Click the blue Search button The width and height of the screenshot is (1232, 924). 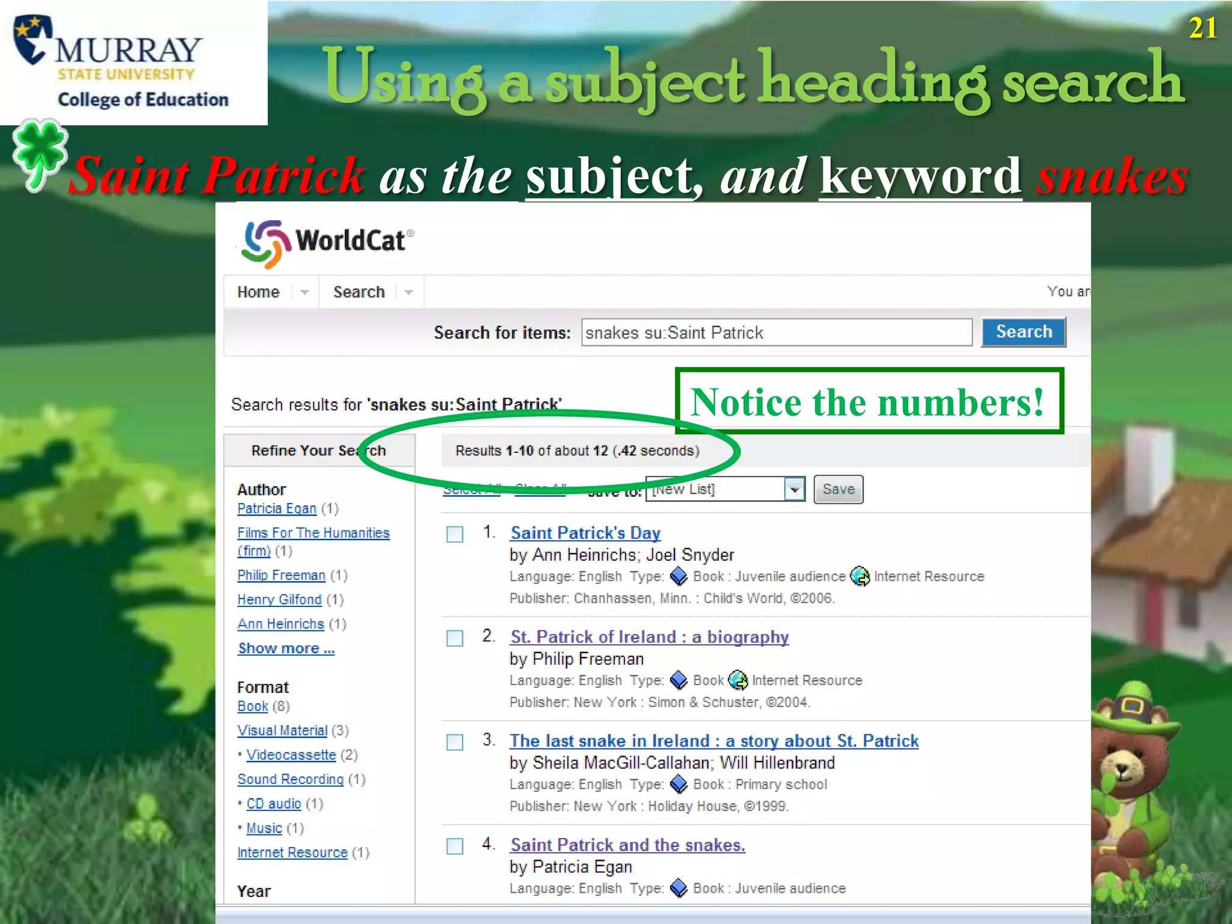coord(1024,332)
